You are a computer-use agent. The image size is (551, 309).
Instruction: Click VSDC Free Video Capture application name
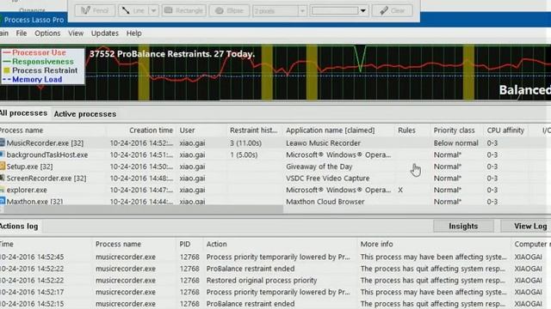click(327, 179)
